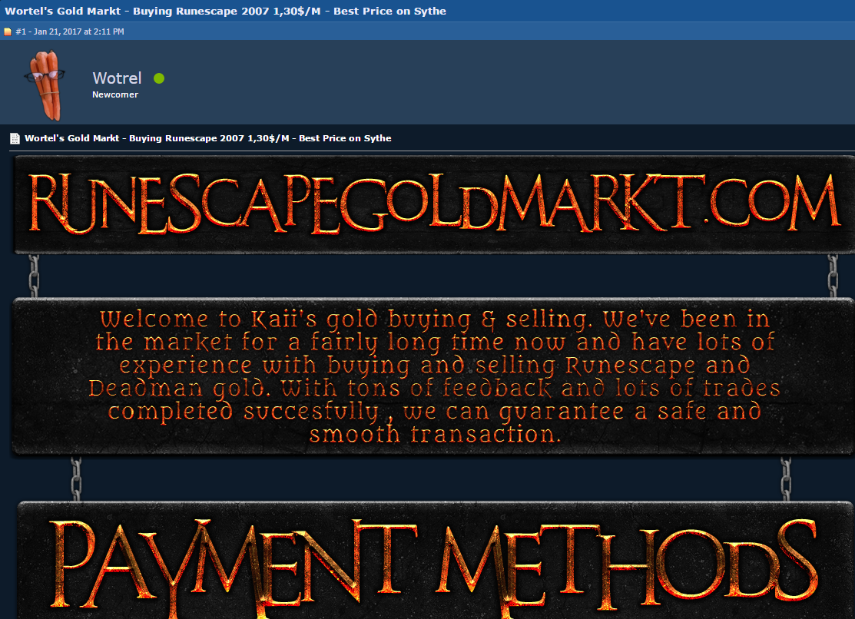Click the 'Newcomer' user title text

pos(115,94)
